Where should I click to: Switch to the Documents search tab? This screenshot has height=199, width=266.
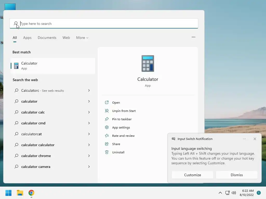(x=47, y=38)
